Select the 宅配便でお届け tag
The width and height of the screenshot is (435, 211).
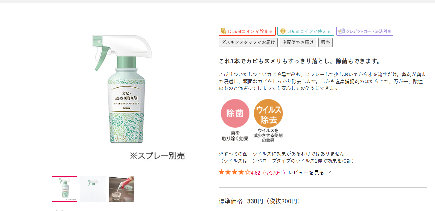click(298, 43)
